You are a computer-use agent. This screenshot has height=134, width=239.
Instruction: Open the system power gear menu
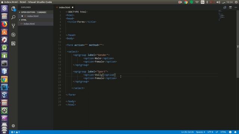[x=236, y=2]
